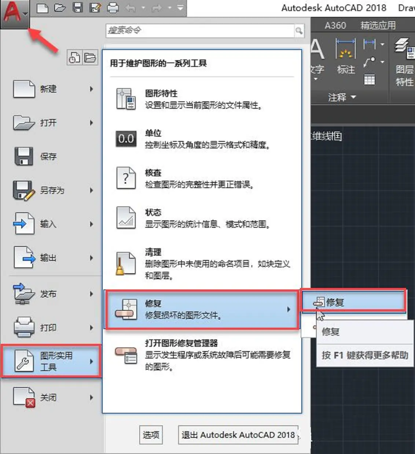Click the 选项 (Options) button
Viewport: 415px width, 454px height.
(151, 435)
